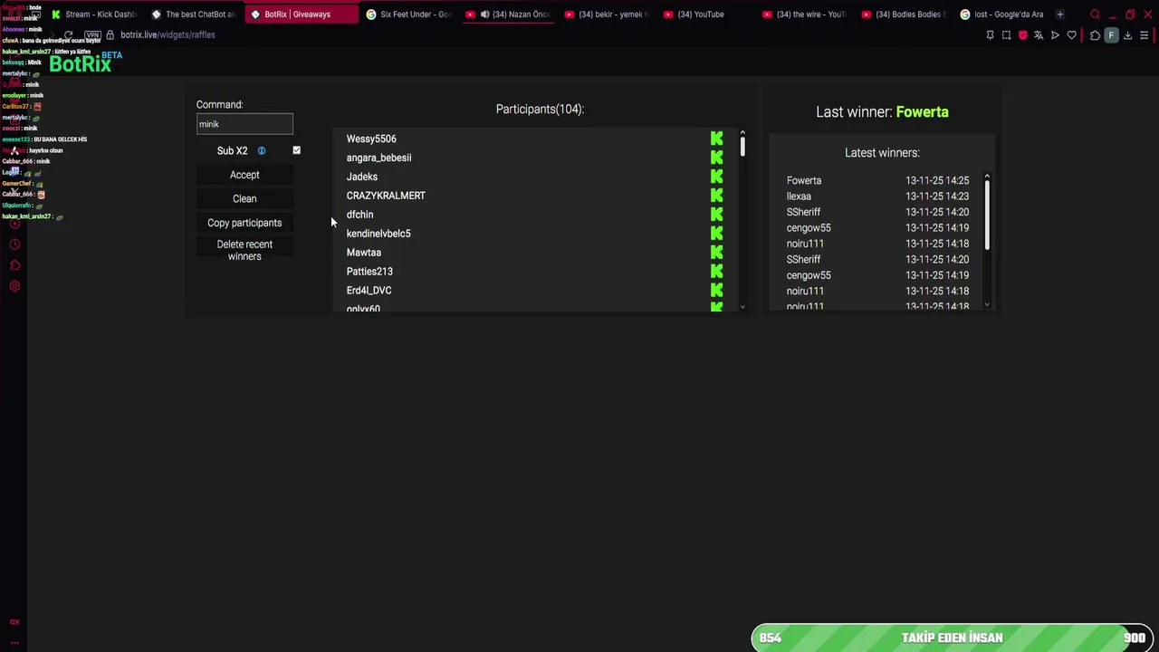This screenshot has width=1159, height=652.
Task: Switch to the Six Feet Under Google tab
Action: click(408, 14)
